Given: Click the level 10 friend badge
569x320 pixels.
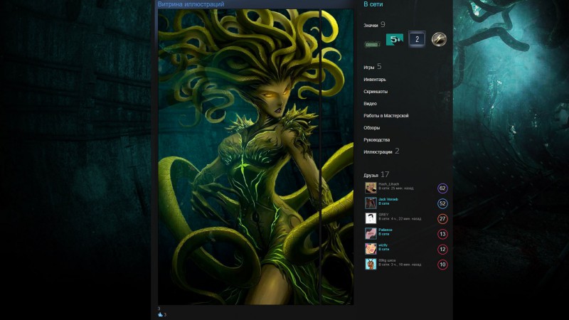Looking at the screenshot, I should pyautogui.click(x=442, y=265).
